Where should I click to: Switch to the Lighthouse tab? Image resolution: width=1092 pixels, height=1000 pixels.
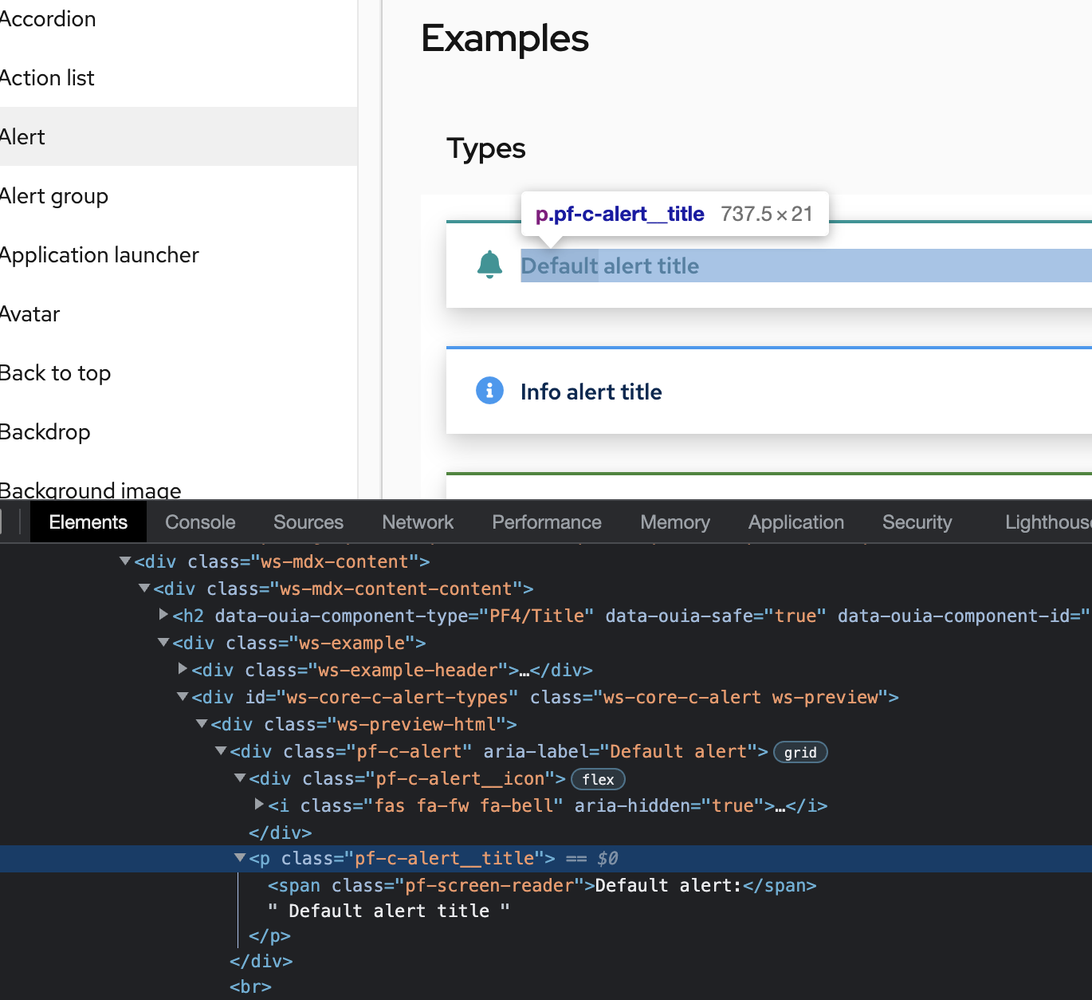pyautogui.click(x=1047, y=522)
